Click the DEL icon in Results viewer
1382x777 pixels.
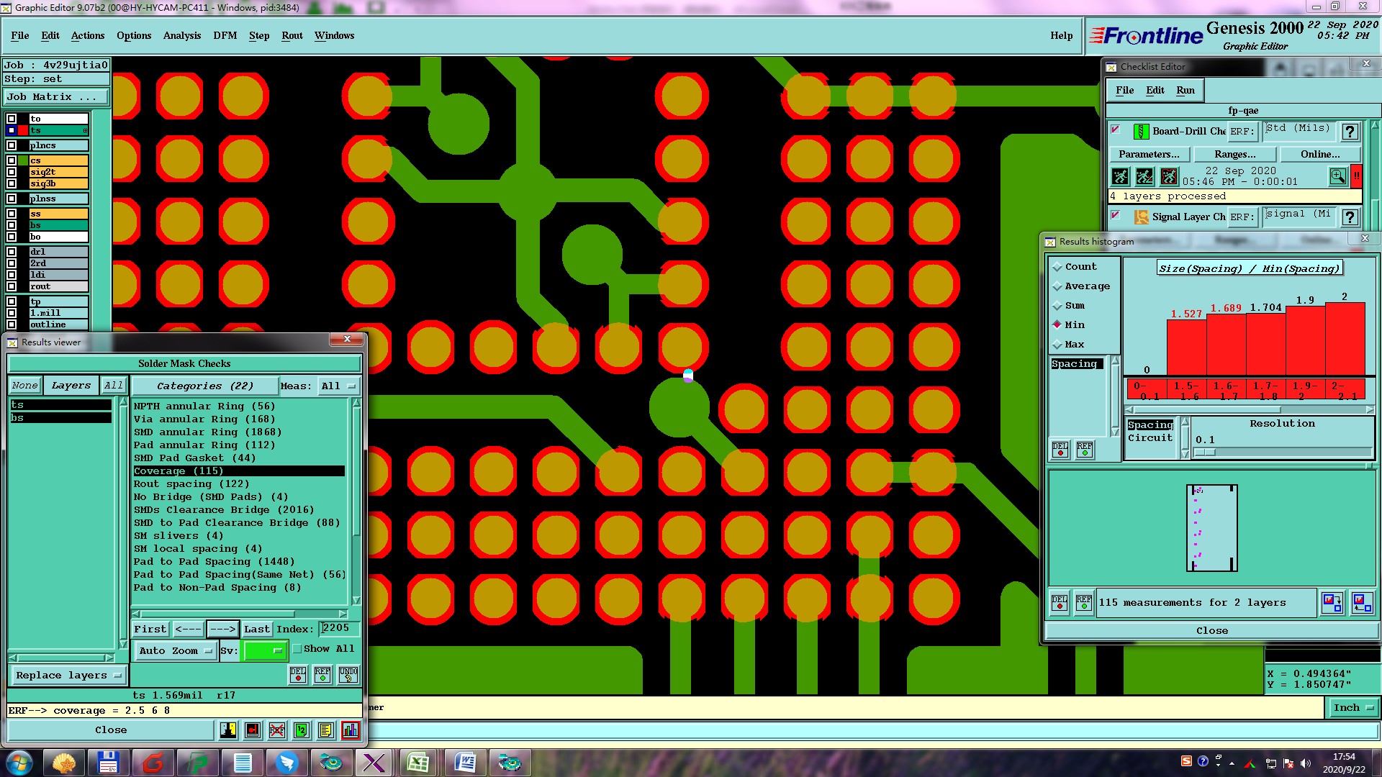coord(298,675)
